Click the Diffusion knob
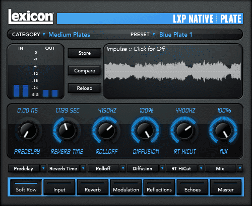 point(145,131)
